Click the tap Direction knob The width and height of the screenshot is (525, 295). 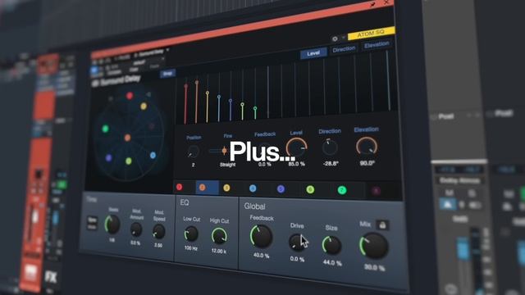pyautogui.click(x=330, y=147)
